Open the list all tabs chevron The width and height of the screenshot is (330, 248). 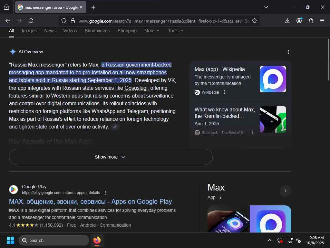point(266,7)
